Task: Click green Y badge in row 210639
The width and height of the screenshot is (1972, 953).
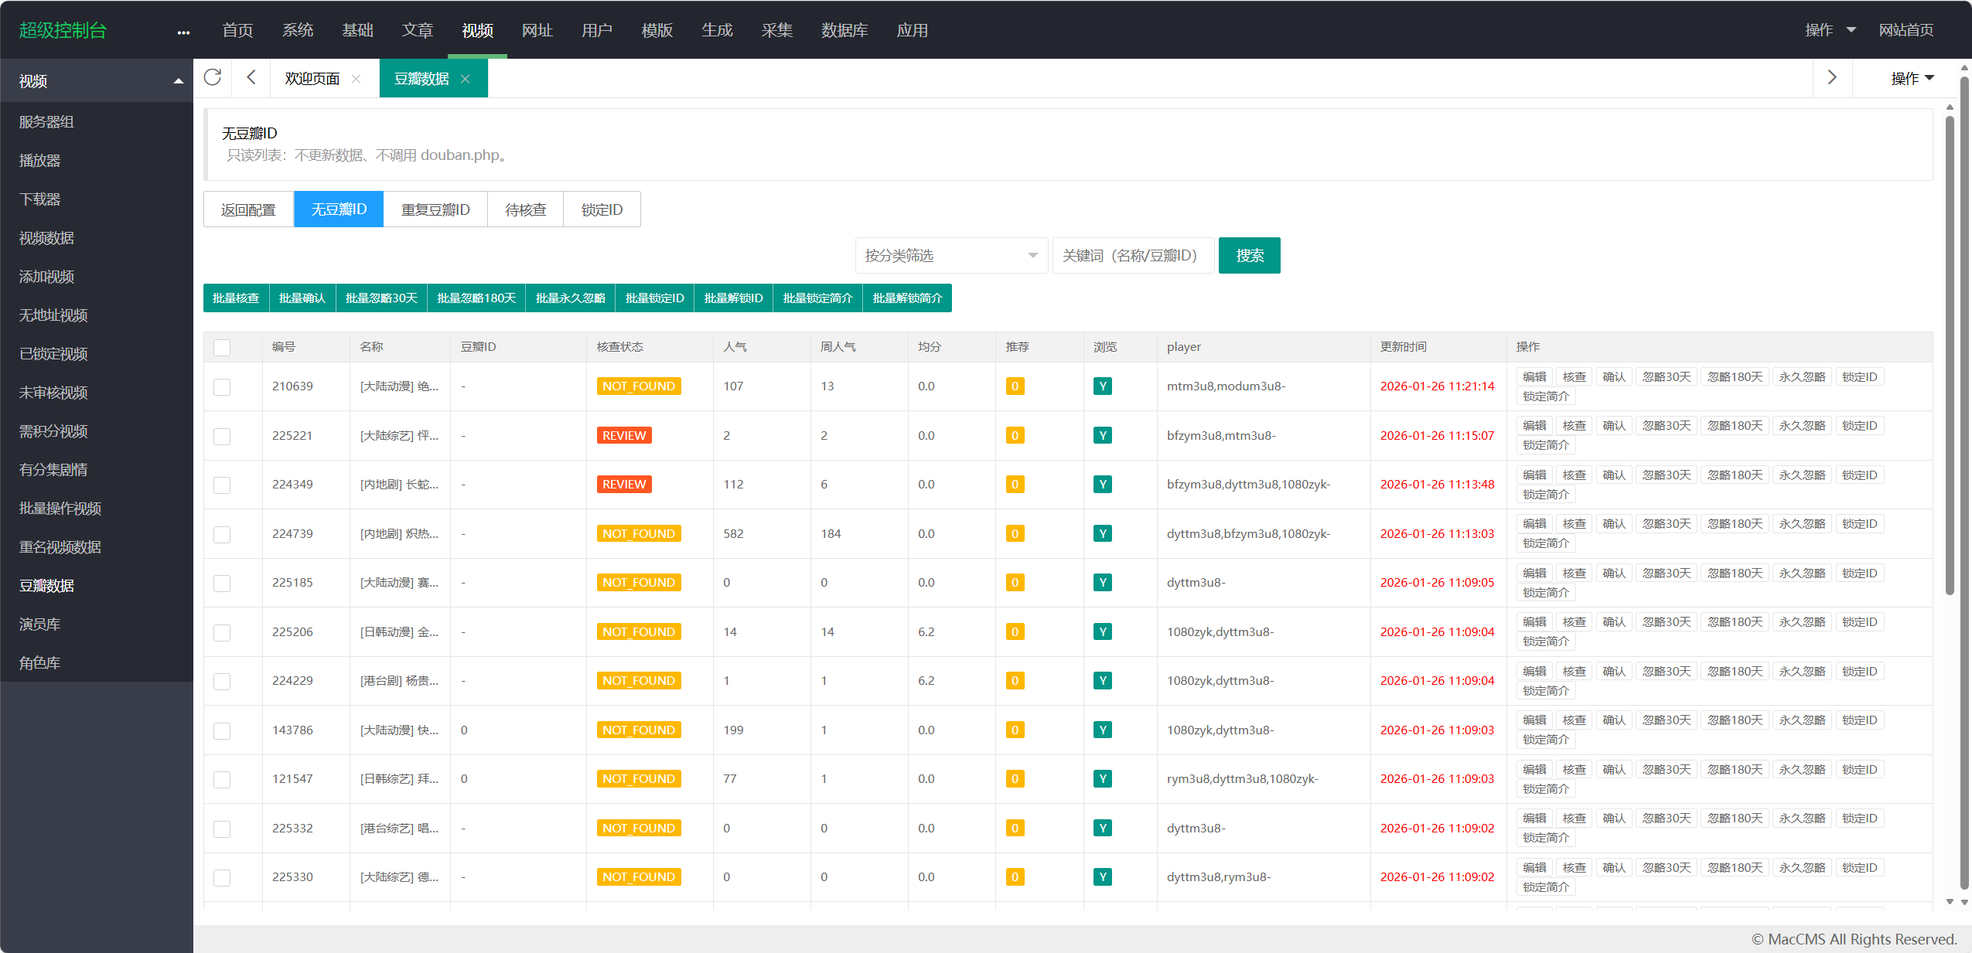Action: 1102,386
